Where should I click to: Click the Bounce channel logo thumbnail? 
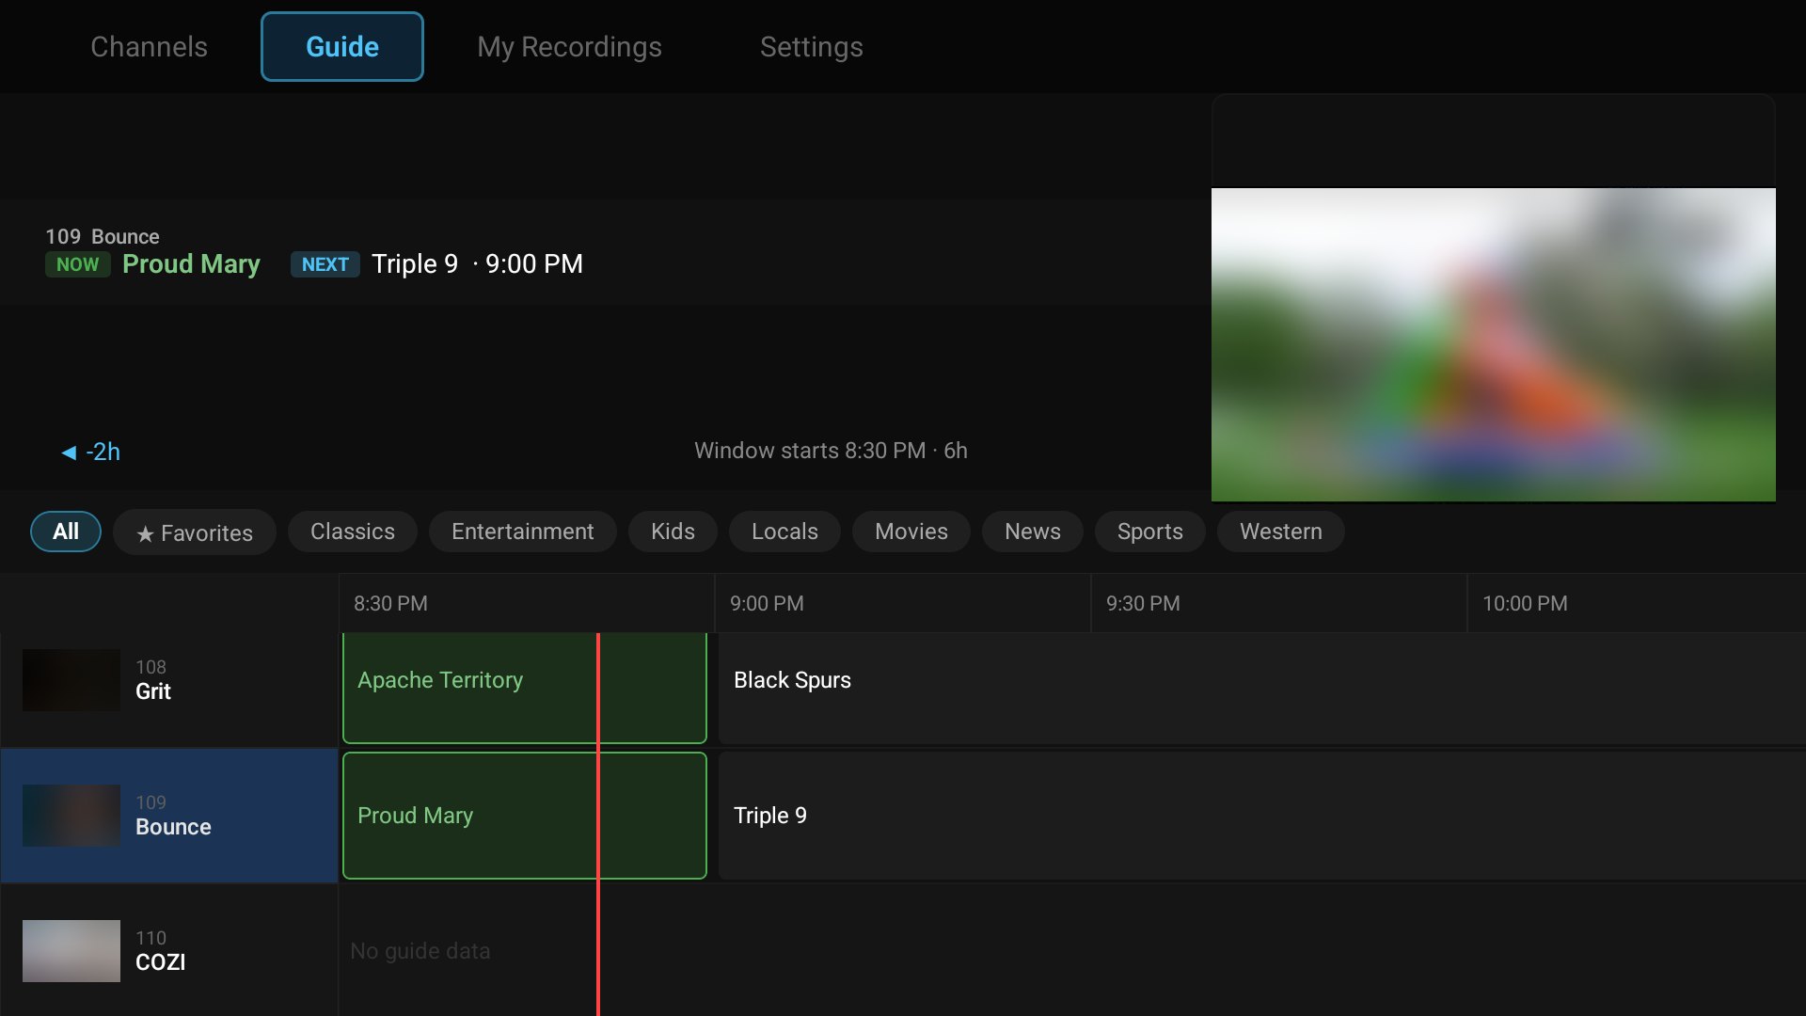tap(71, 816)
